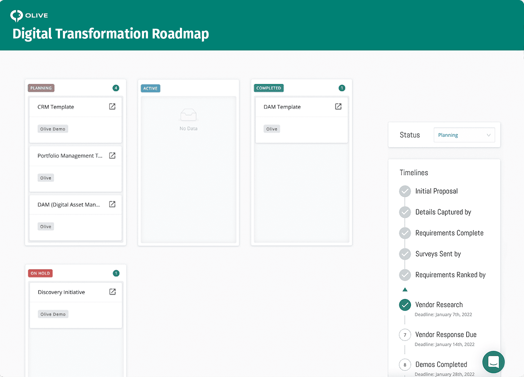Open Portfolio Management via its external link icon
The image size is (524, 377).
click(112, 155)
